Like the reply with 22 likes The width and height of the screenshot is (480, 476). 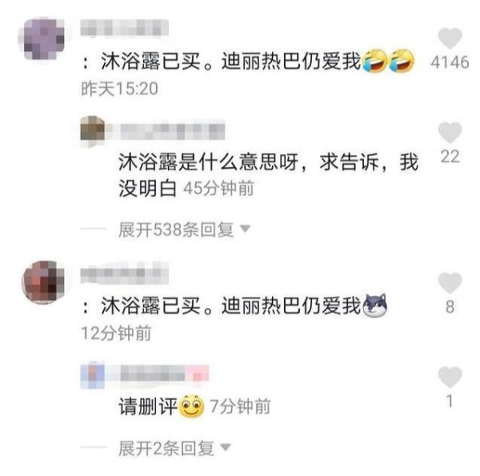[x=450, y=132]
